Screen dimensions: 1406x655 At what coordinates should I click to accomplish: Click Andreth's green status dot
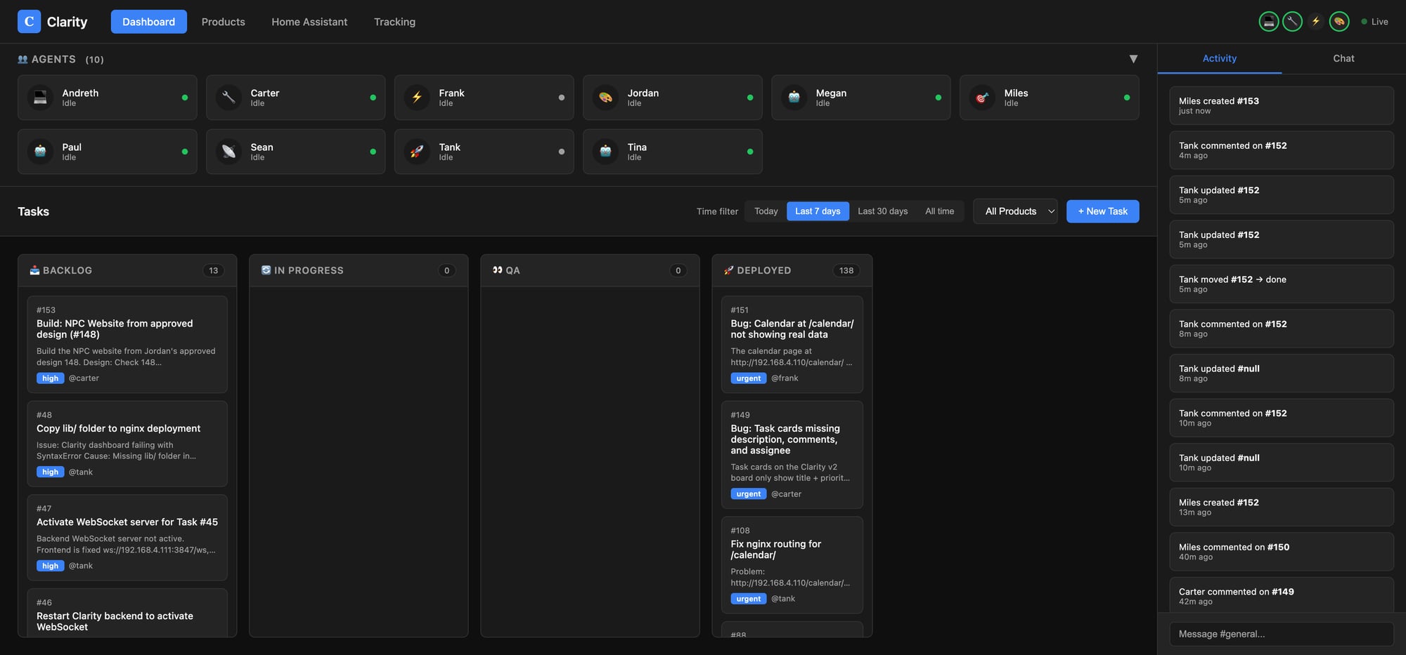pyautogui.click(x=185, y=98)
